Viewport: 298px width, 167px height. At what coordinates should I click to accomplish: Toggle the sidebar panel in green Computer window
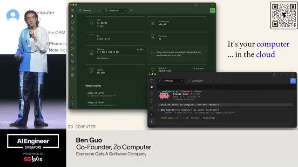pos(72,10)
